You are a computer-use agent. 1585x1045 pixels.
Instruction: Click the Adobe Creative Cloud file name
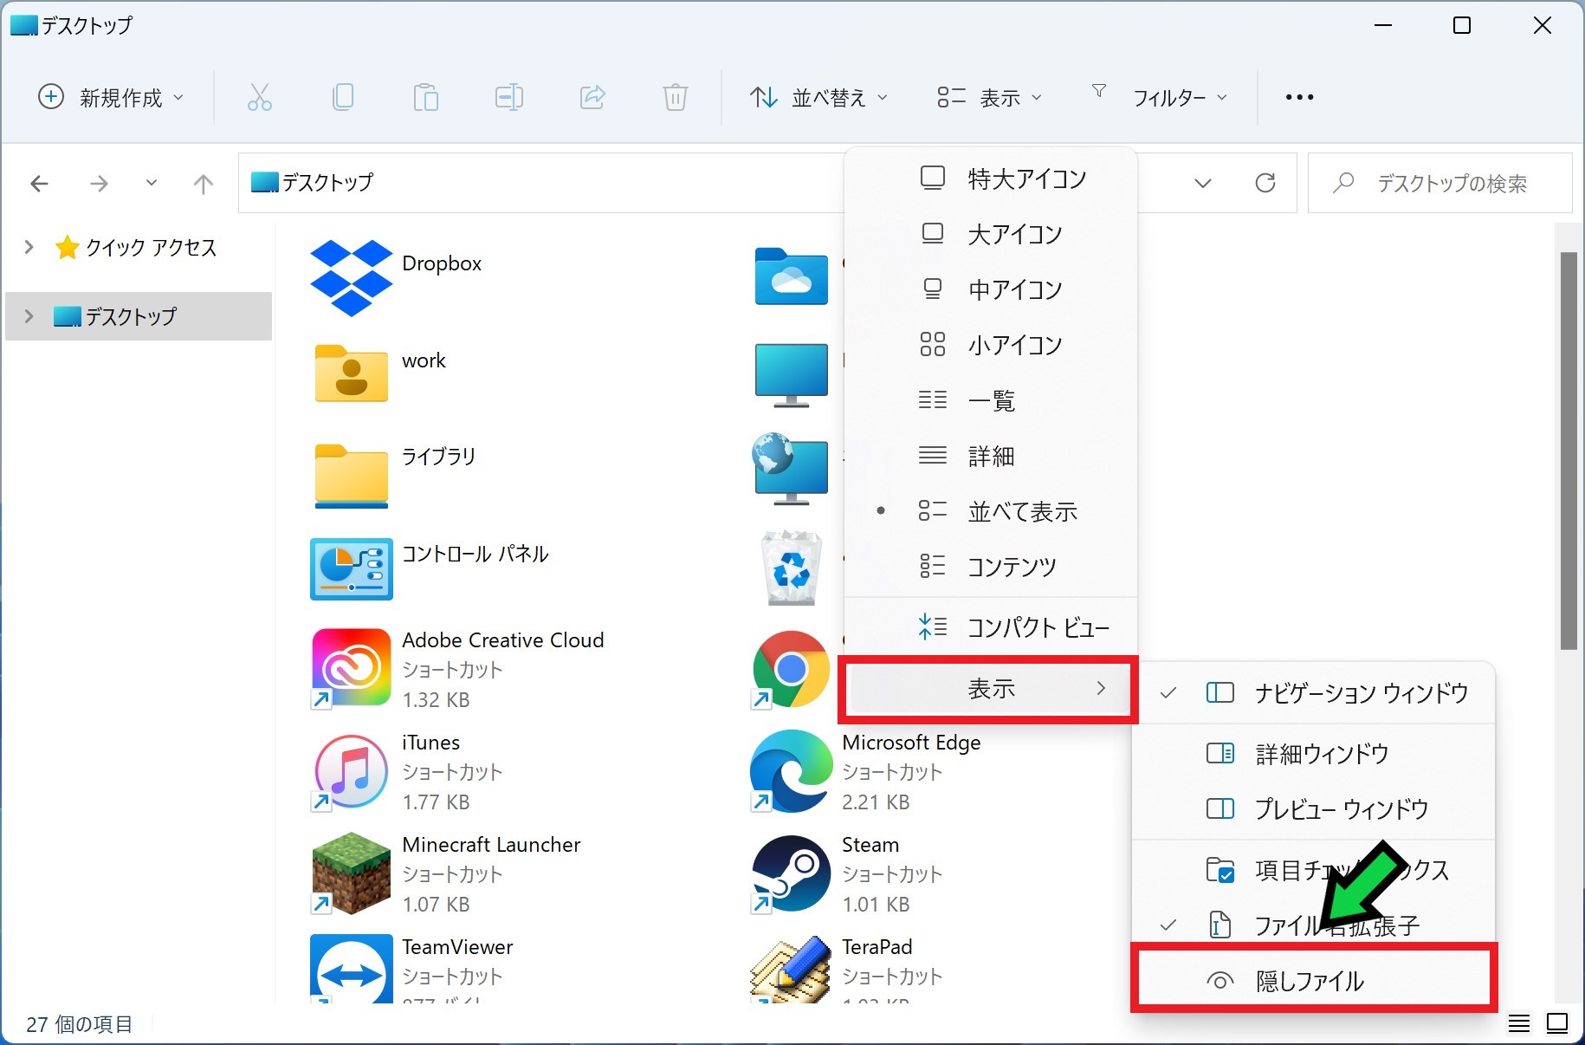pyautogui.click(x=503, y=640)
